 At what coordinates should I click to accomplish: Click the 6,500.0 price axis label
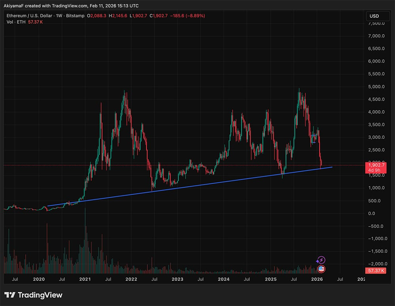(376, 49)
